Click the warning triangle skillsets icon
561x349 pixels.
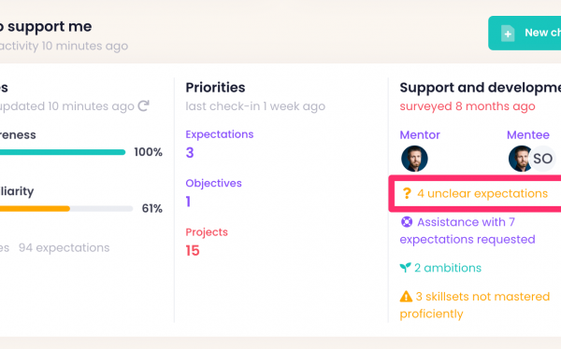406,296
